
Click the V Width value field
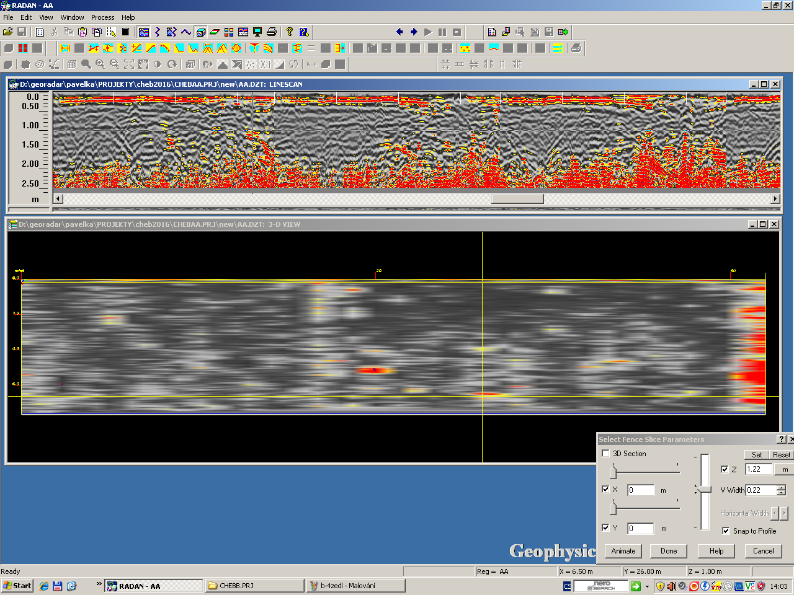(x=761, y=490)
